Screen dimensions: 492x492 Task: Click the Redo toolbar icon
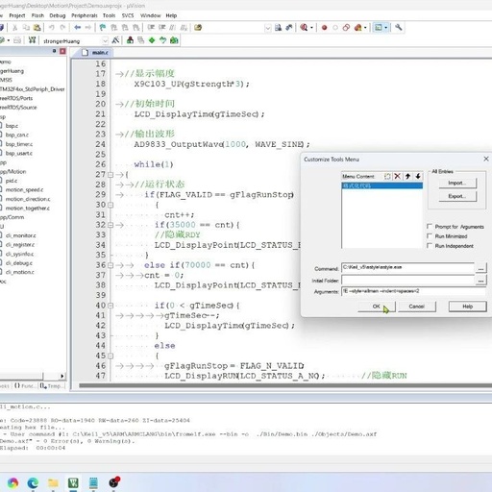pyautogui.click(x=62, y=28)
